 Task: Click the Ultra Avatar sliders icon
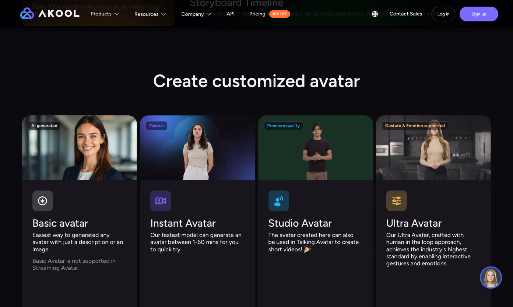tap(397, 201)
